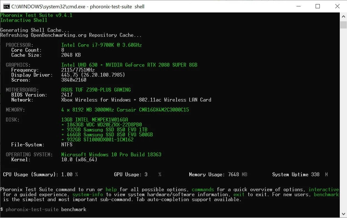The width and height of the screenshot is (347, 218).
Task: Click the '2115/7751MHz' frequency value
Action: (x=78, y=70)
